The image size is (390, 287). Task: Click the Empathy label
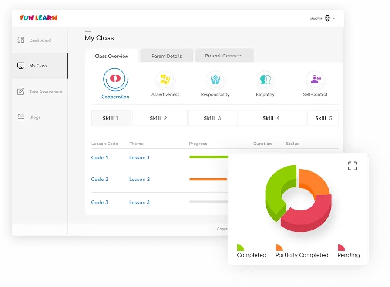265,95
